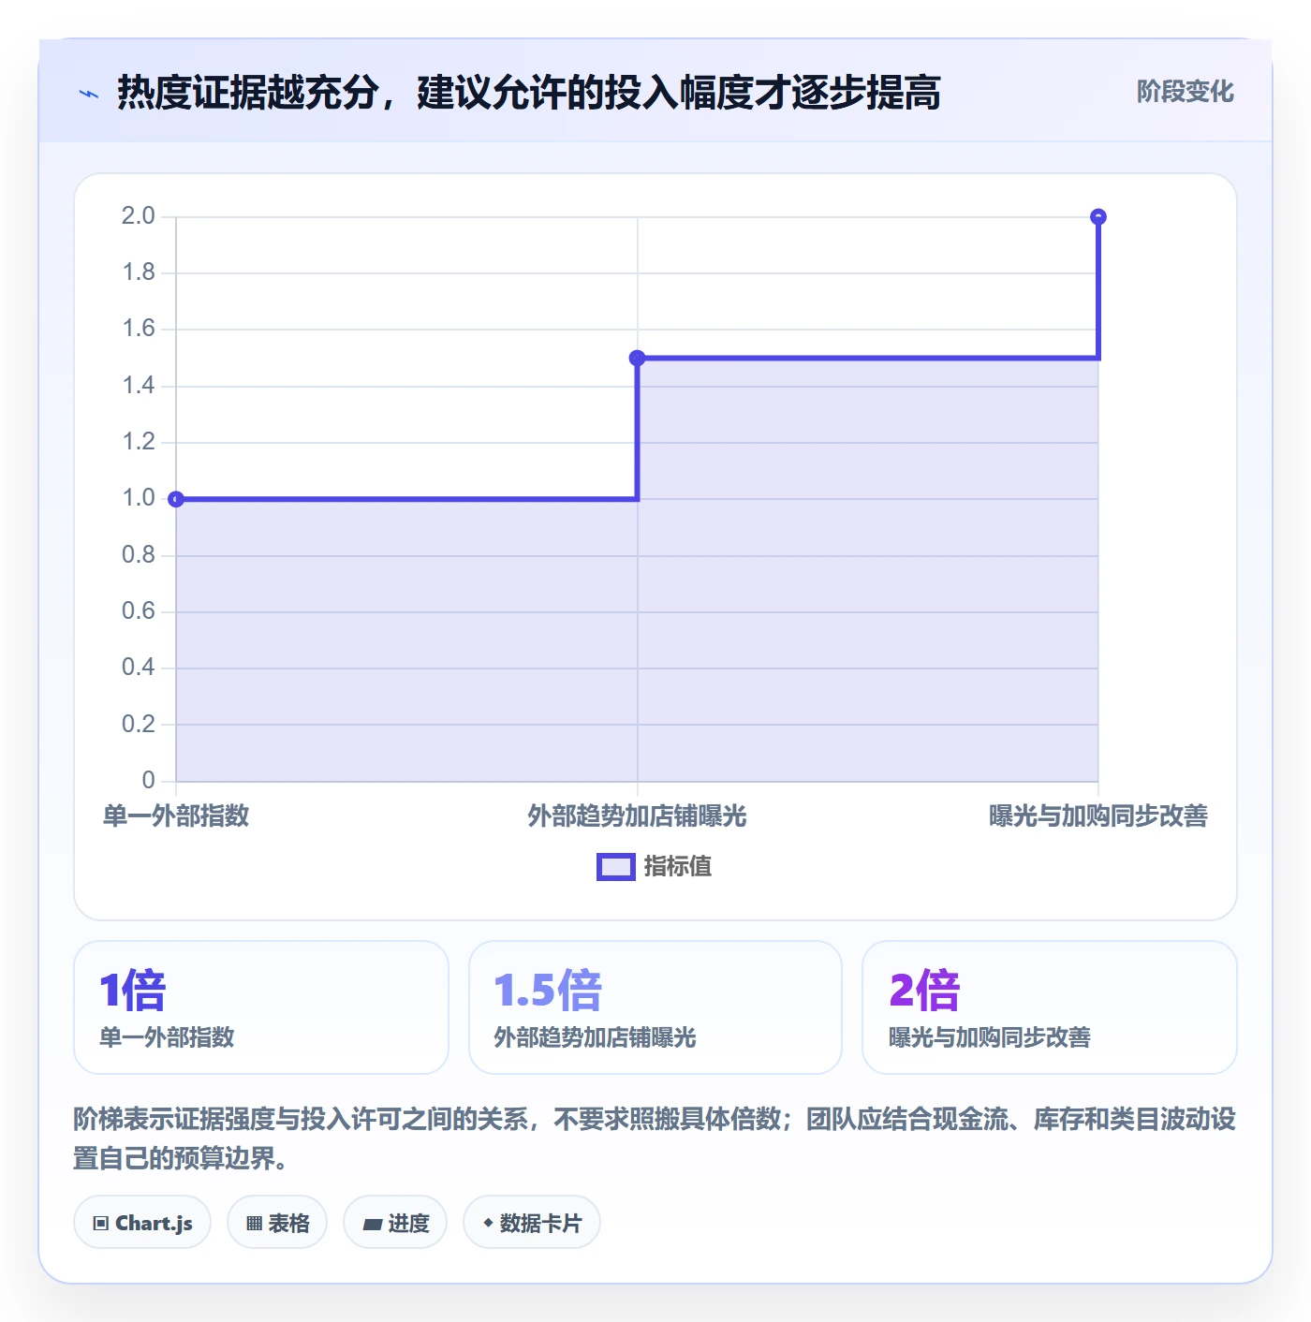Click the y-axis value 0.2

pos(139,724)
